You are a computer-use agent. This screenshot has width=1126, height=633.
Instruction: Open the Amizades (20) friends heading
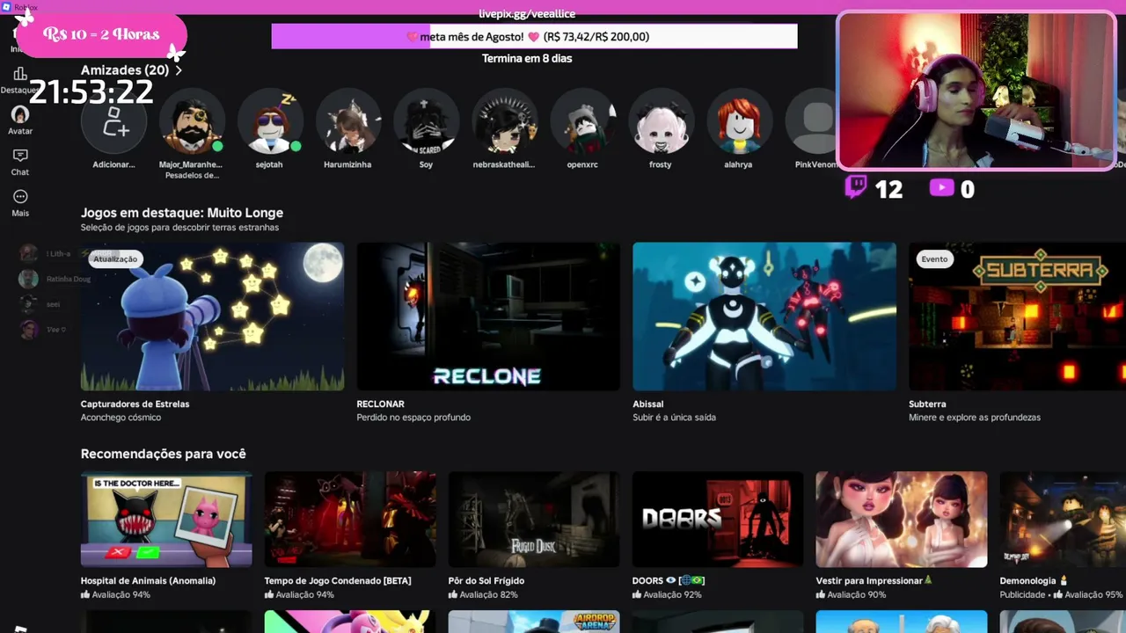point(125,70)
